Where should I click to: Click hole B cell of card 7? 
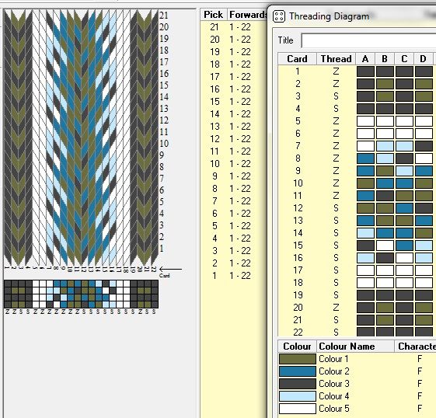pos(385,146)
